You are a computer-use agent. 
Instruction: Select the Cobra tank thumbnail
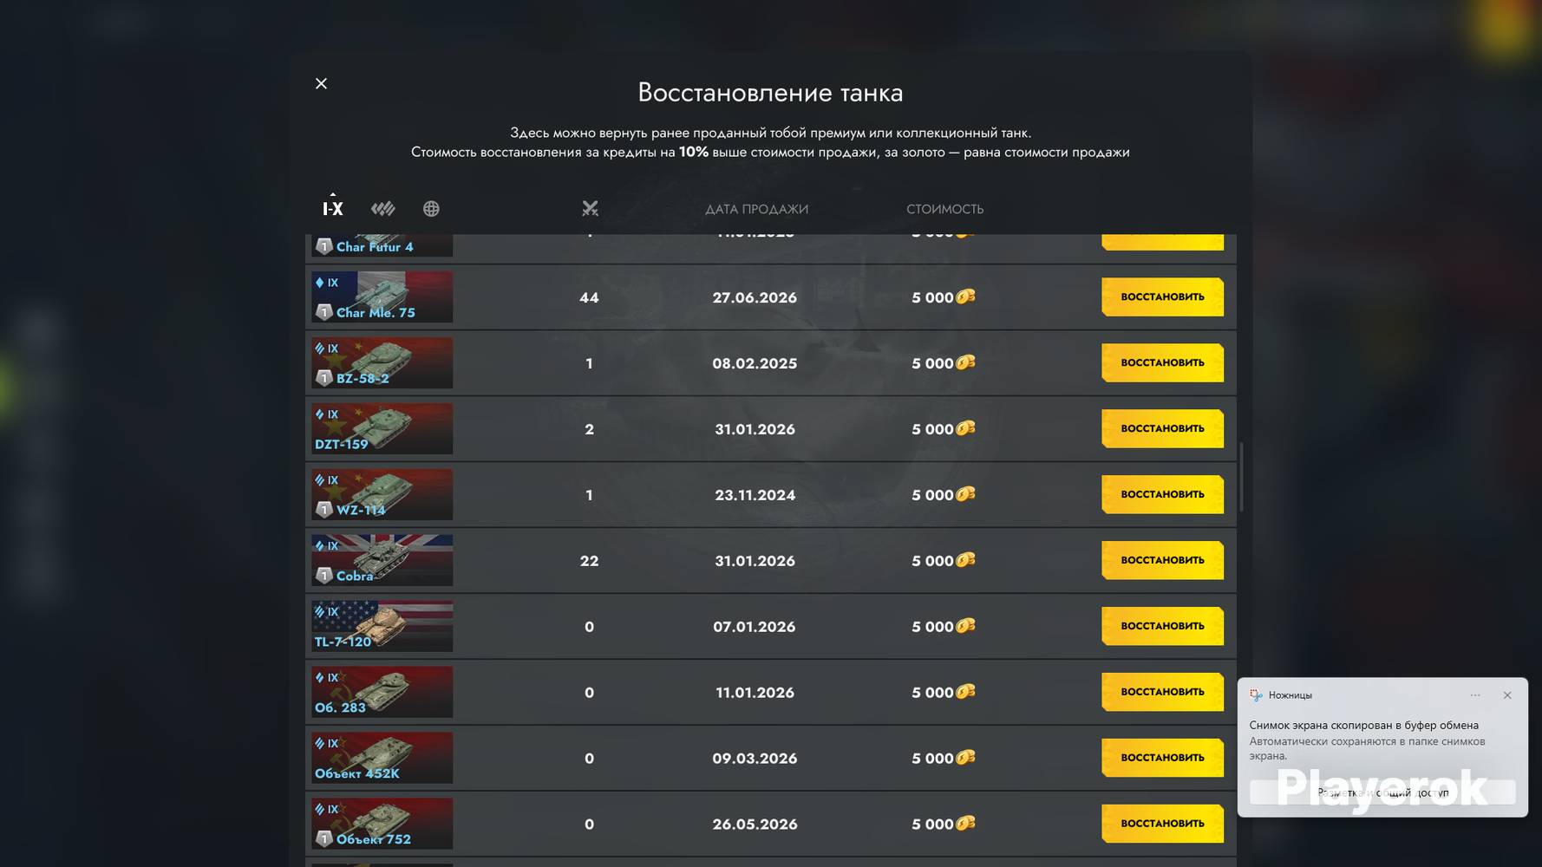[382, 560]
